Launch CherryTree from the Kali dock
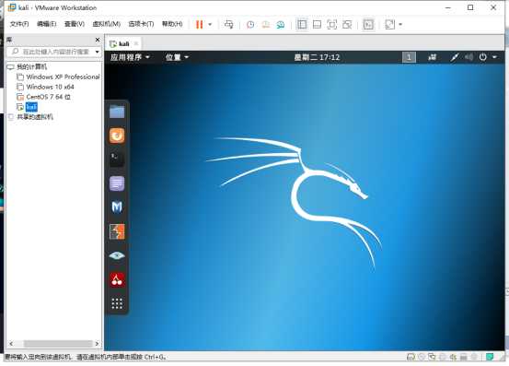Viewport: 509px width, 366px height. [117, 279]
